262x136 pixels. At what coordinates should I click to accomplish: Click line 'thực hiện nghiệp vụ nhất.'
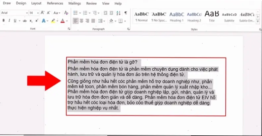[93, 108]
